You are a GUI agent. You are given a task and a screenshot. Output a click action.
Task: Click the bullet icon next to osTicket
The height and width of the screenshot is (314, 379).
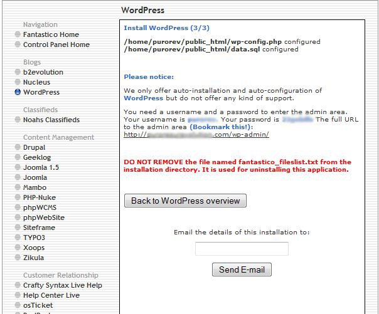(18, 306)
